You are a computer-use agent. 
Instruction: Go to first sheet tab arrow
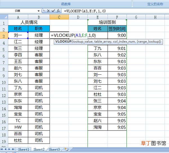(2, 149)
